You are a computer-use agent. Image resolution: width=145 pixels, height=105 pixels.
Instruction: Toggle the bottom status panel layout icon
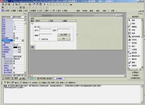tap(37, 4)
